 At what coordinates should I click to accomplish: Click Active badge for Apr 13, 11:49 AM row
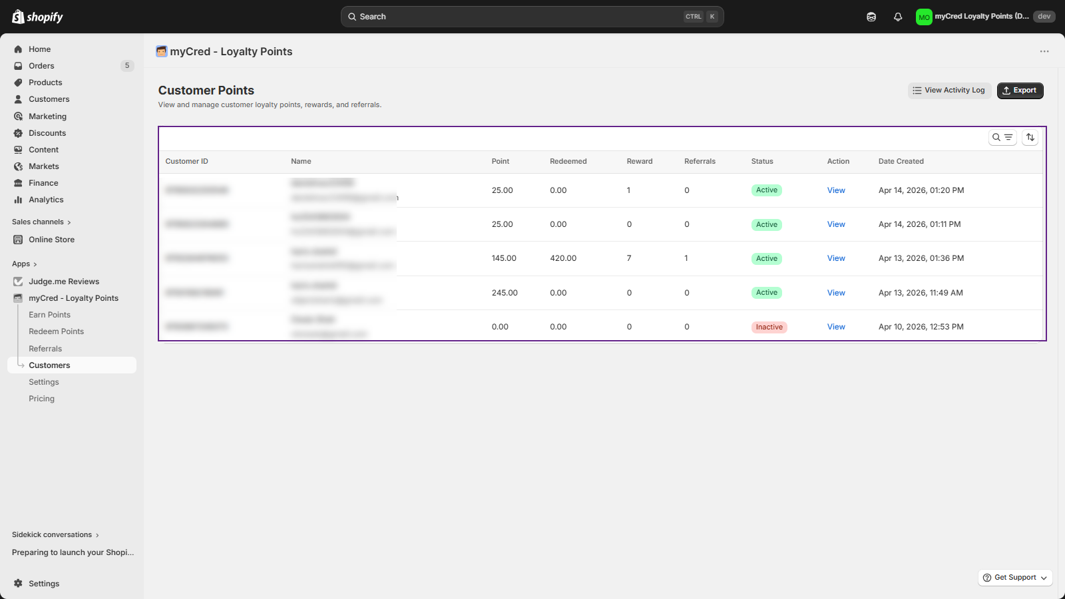(767, 293)
